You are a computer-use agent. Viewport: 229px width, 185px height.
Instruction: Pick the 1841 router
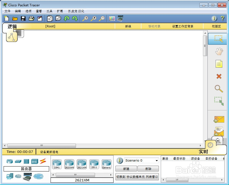57,164
